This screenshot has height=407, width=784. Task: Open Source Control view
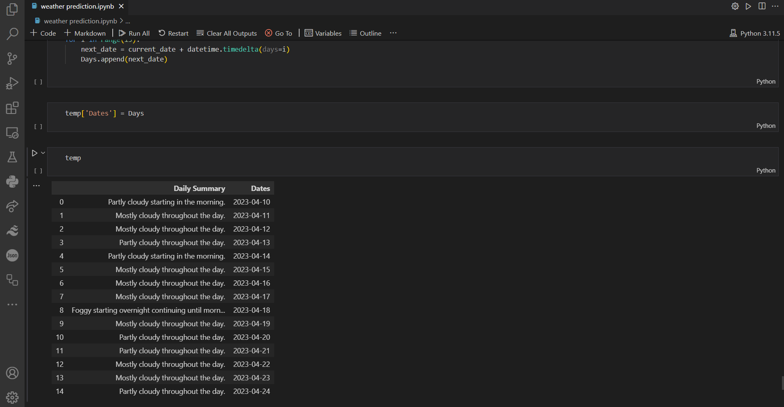(12, 59)
